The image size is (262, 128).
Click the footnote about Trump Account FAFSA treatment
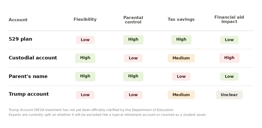107,112
